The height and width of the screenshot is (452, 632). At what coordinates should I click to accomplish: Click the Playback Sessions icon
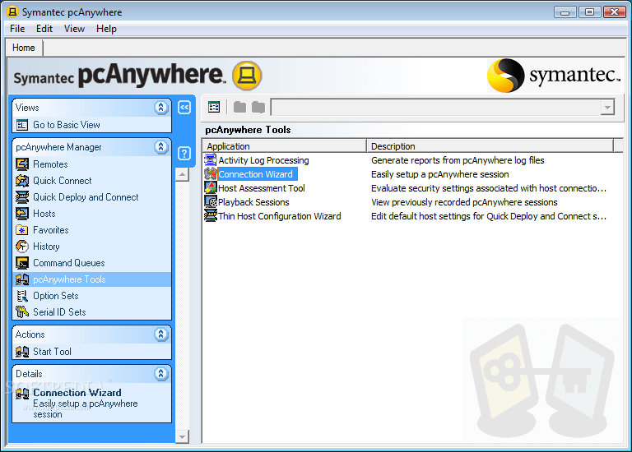(x=211, y=201)
